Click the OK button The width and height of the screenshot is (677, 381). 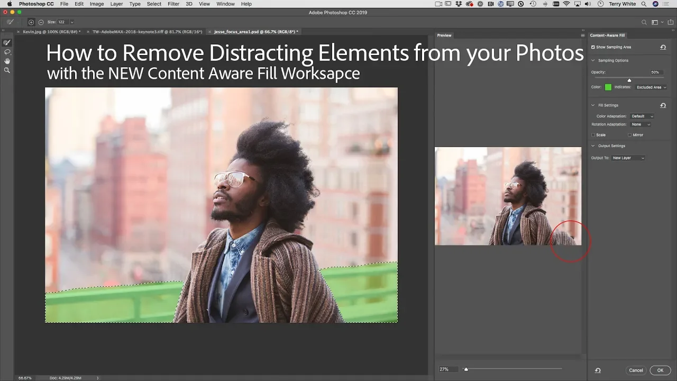tap(660, 370)
